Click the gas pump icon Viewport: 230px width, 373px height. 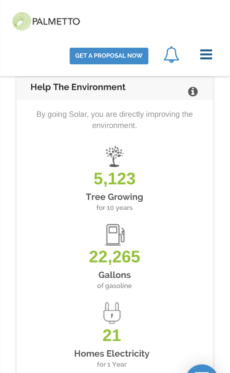115,235
